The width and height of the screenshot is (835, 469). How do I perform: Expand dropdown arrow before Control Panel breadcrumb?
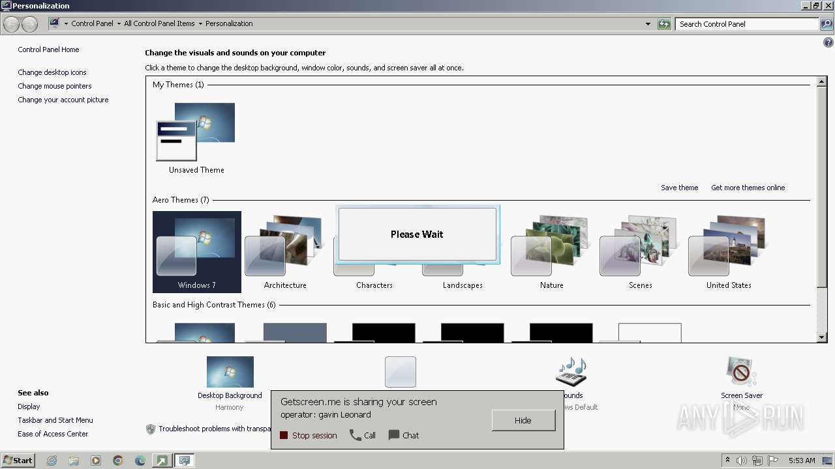point(66,23)
